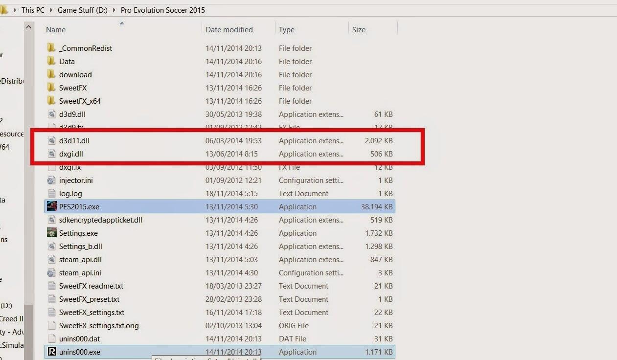Select the unins000.exe file name
Viewport: 617px width, 360px height.
pyautogui.click(x=79, y=352)
